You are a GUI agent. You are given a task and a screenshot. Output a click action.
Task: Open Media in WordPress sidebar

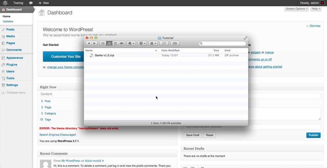11,36
